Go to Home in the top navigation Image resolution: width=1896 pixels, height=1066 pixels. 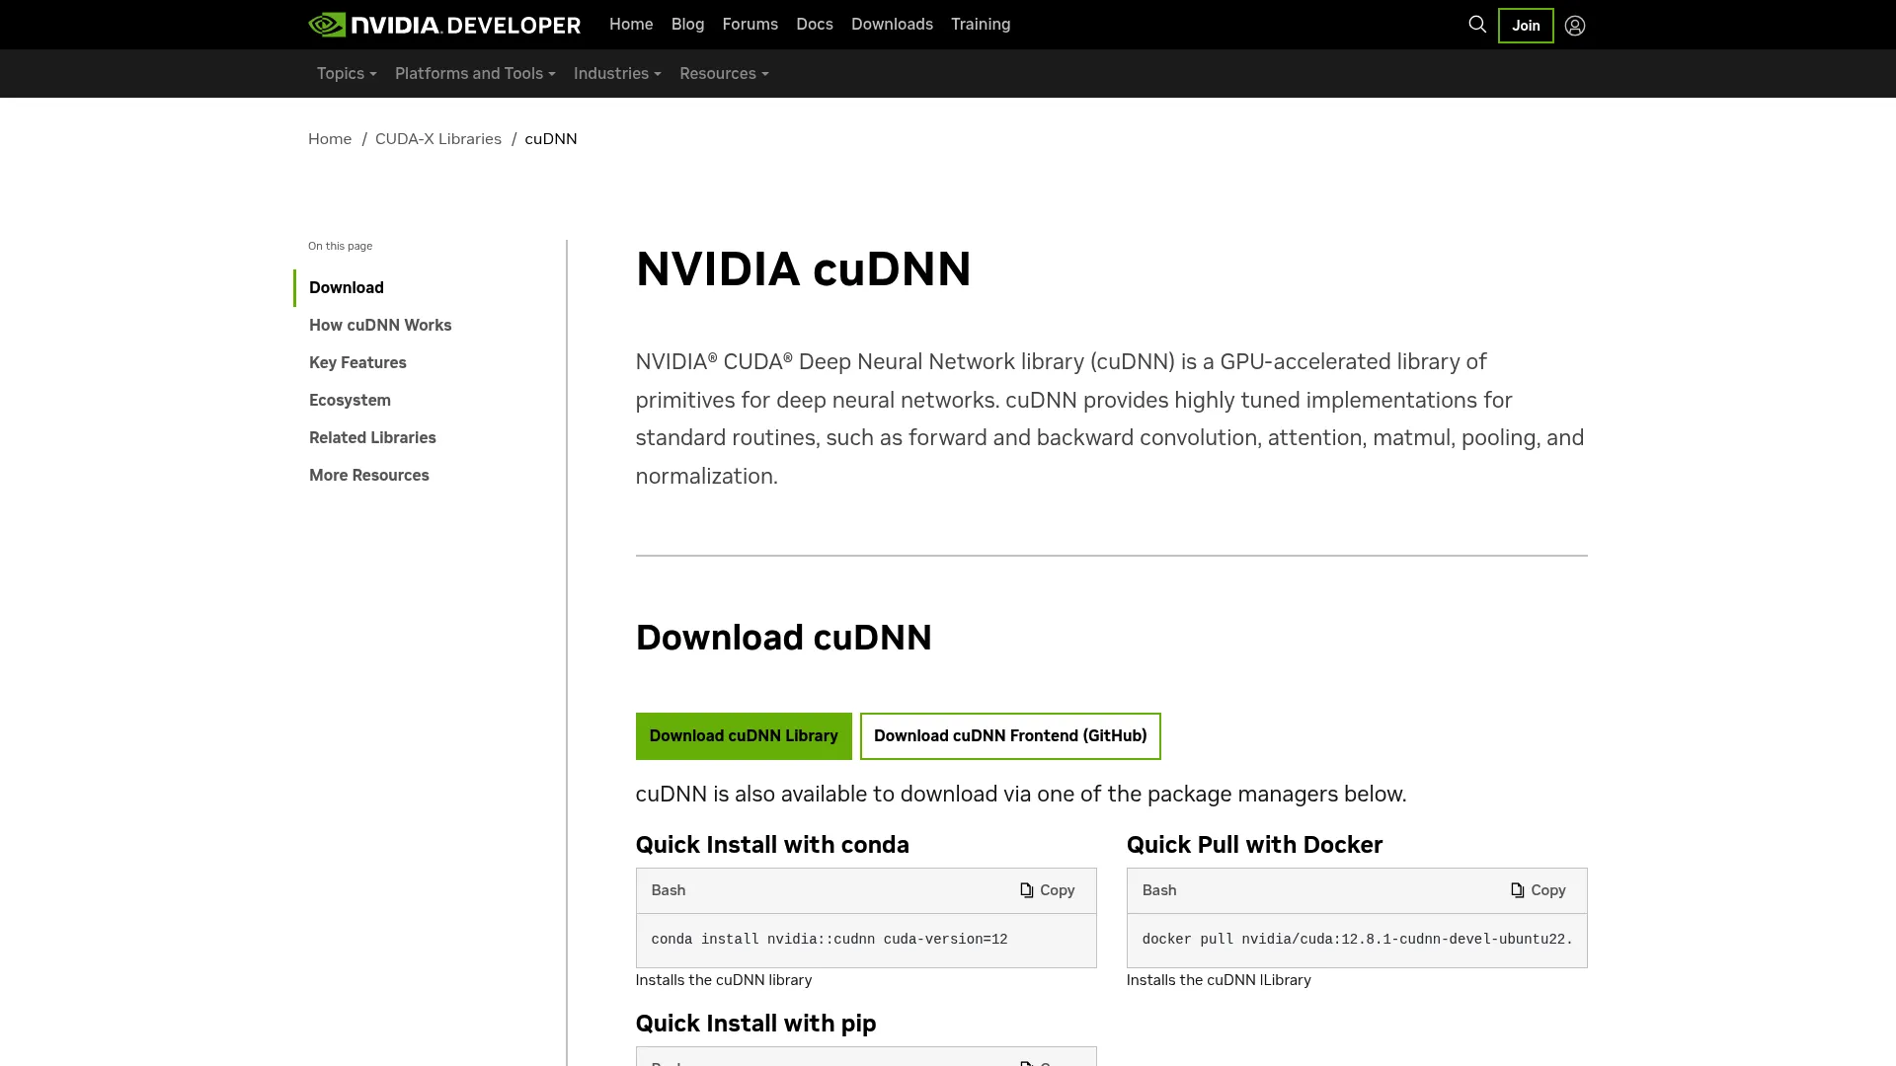click(x=631, y=25)
